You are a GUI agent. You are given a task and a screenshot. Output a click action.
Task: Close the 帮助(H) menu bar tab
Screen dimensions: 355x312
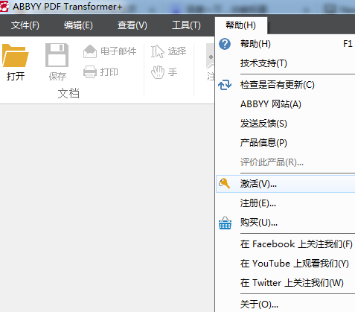pyautogui.click(x=240, y=25)
